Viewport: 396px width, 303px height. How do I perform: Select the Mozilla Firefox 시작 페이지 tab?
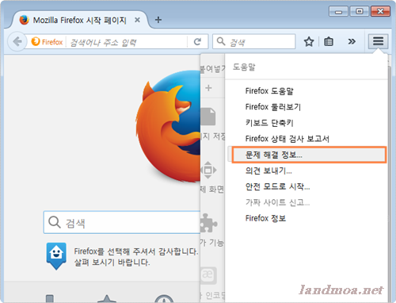click(79, 20)
